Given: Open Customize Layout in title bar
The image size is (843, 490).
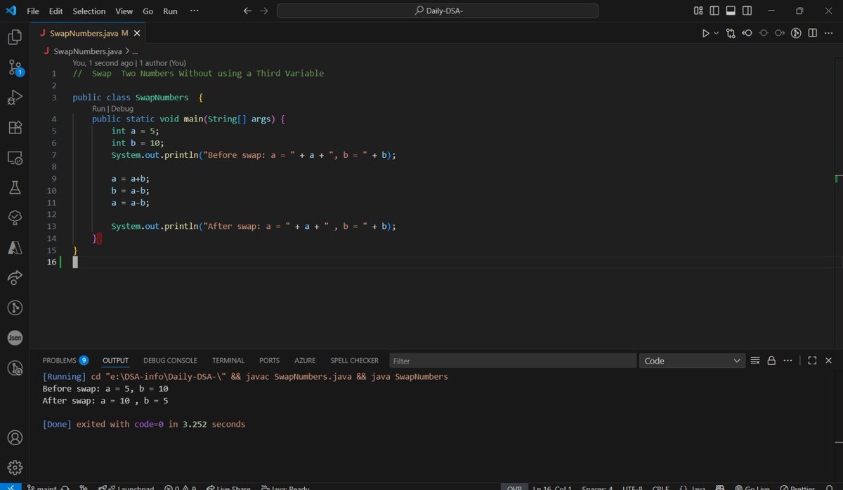Looking at the screenshot, I should click(698, 11).
